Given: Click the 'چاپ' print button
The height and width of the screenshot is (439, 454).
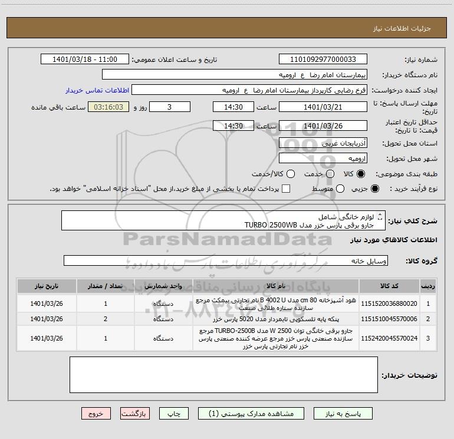Looking at the screenshot, I should click(174, 414).
